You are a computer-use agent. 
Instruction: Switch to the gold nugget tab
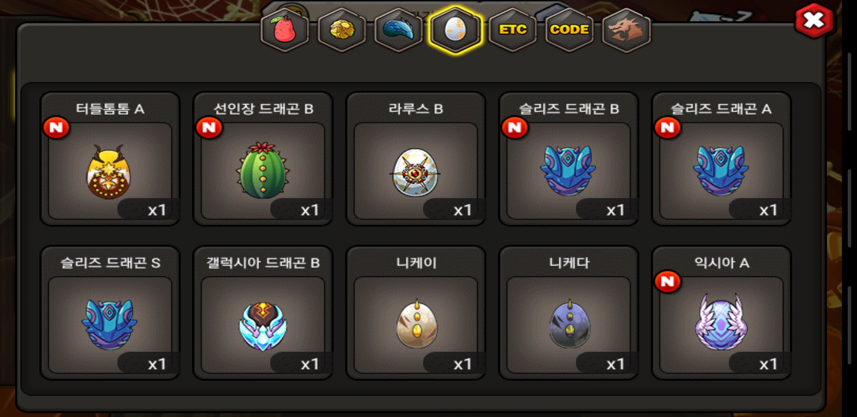[342, 30]
